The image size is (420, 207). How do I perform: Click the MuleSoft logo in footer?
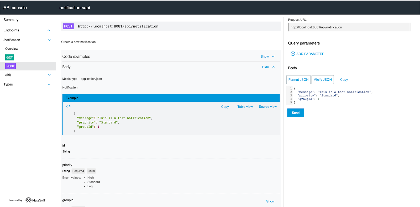pos(29,200)
